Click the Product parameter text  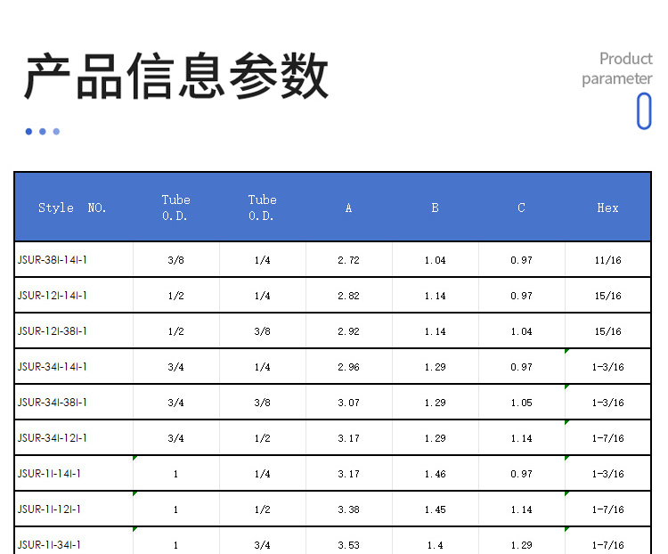pos(617,69)
